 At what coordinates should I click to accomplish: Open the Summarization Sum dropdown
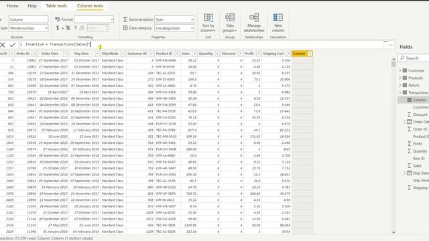pyautogui.click(x=174, y=19)
